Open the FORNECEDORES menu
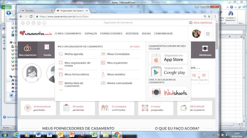This screenshot has height=138, width=247. tap(111, 34)
